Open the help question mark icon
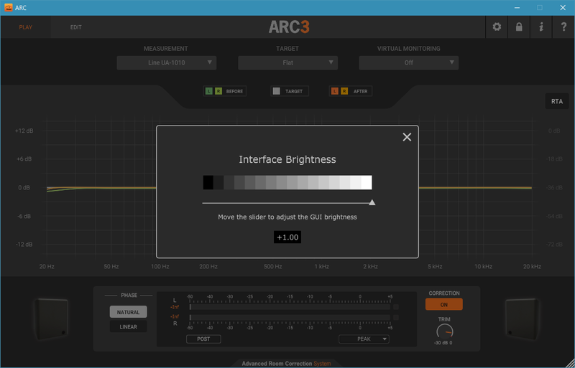Screen dimensions: 575x368 (x=563, y=27)
